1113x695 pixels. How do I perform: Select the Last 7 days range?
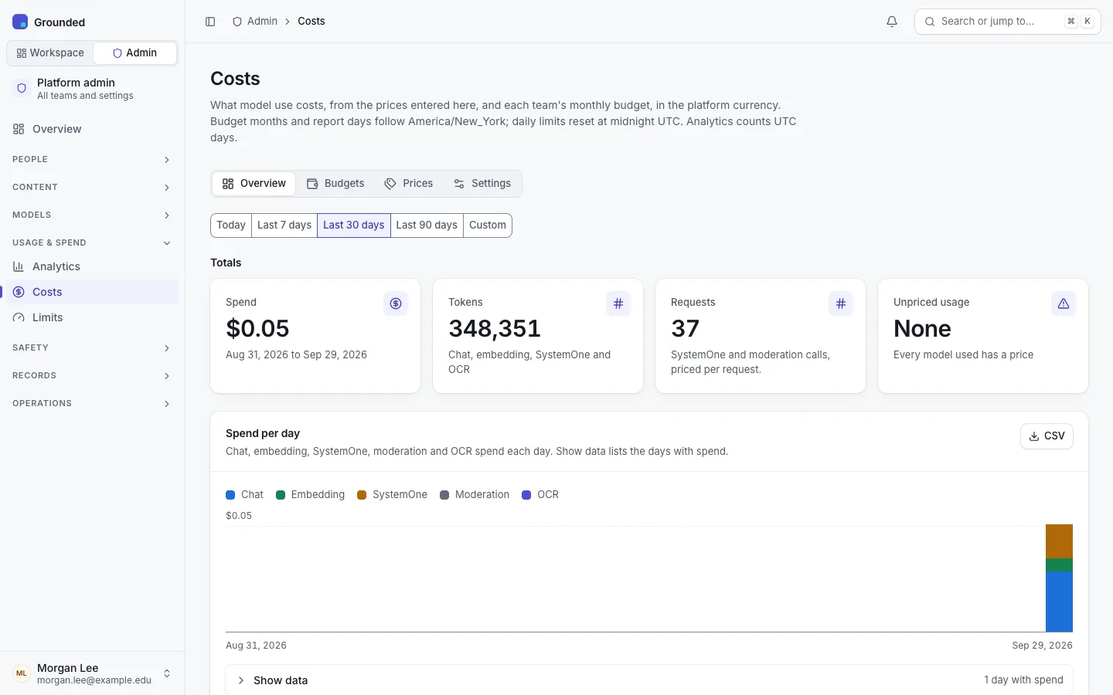pos(284,225)
